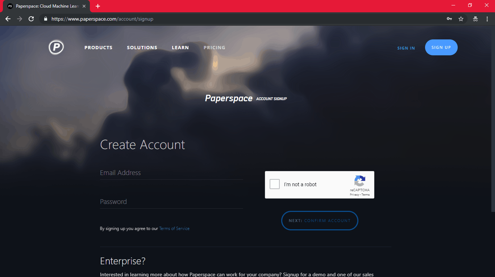The width and height of the screenshot is (495, 277).
Task: Reload the page with refresh icon
Action: point(31,19)
